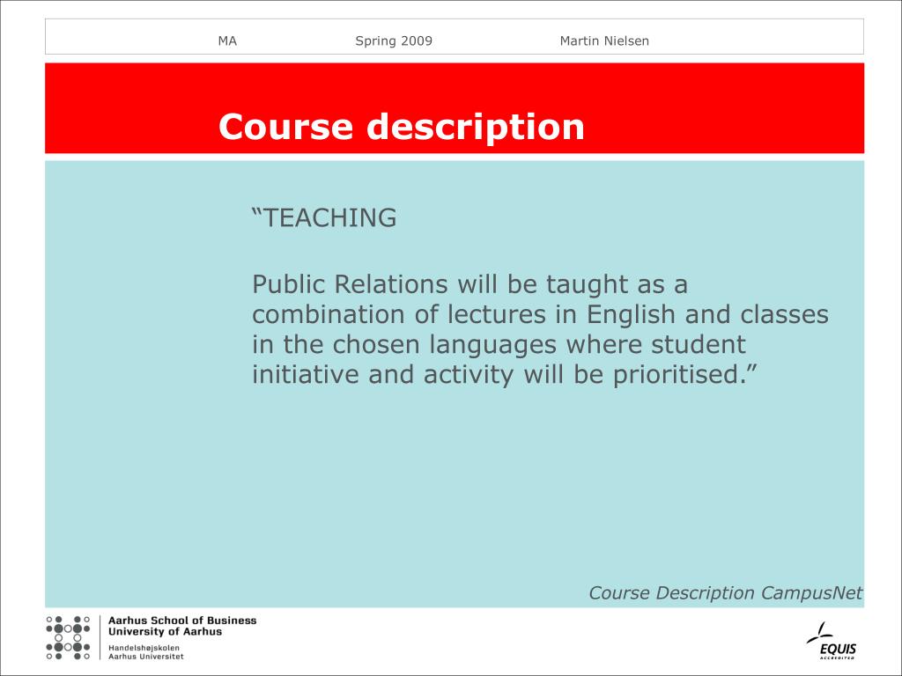Select the 'Spring 2009' header text
The width and height of the screenshot is (902, 676).
coord(394,40)
